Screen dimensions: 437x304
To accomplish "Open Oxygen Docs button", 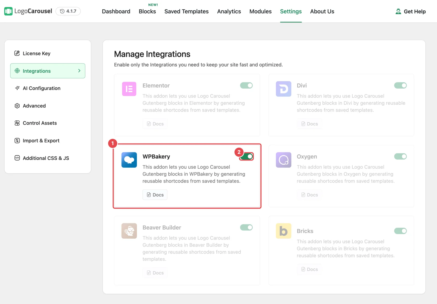I will (x=309, y=195).
